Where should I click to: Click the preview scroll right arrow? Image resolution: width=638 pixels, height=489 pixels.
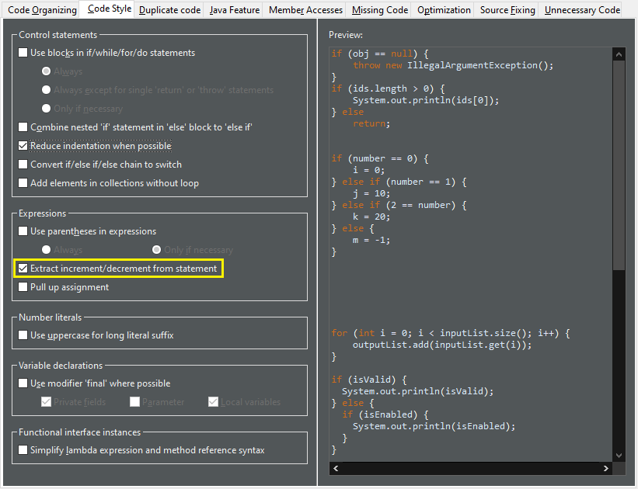tap(606, 468)
